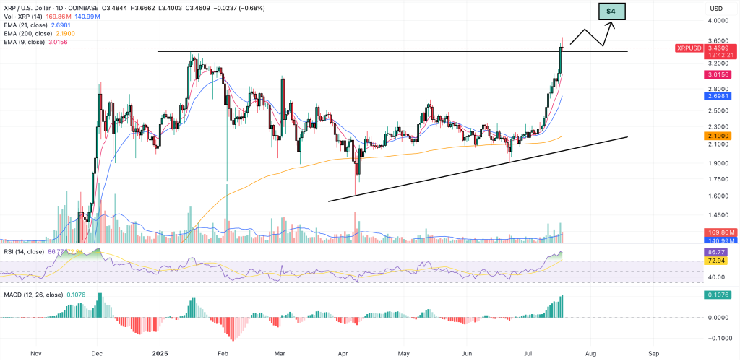
Task: Click the Jul label on time axis
Action: point(528,352)
